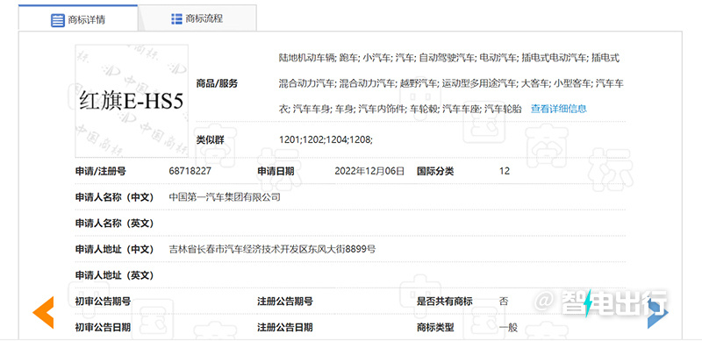This screenshot has height=341, width=702.
Task: Click the 申请人地址（英文） label
Action: (114, 275)
